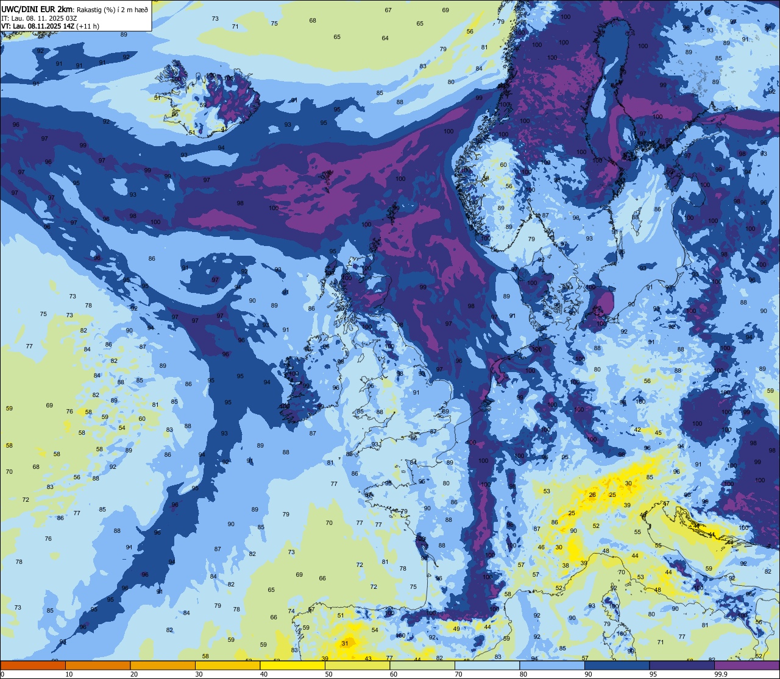Choose the purple legend segment above 99.9%
780x679 pixels.
click(x=746, y=665)
